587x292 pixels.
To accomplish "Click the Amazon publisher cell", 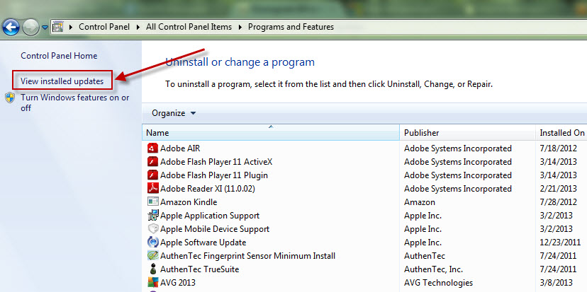I will point(420,202).
